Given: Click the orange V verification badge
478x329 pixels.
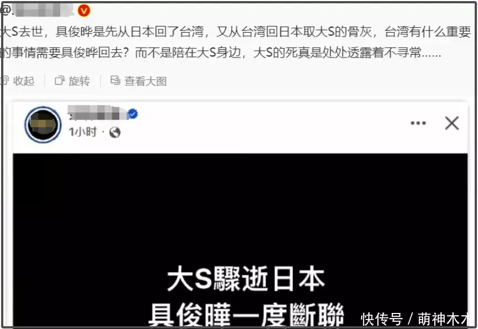Looking at the screenshot, I should (84, 11).
